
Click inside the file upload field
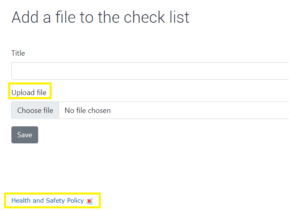pyautogui.click(x=151, y=110)
